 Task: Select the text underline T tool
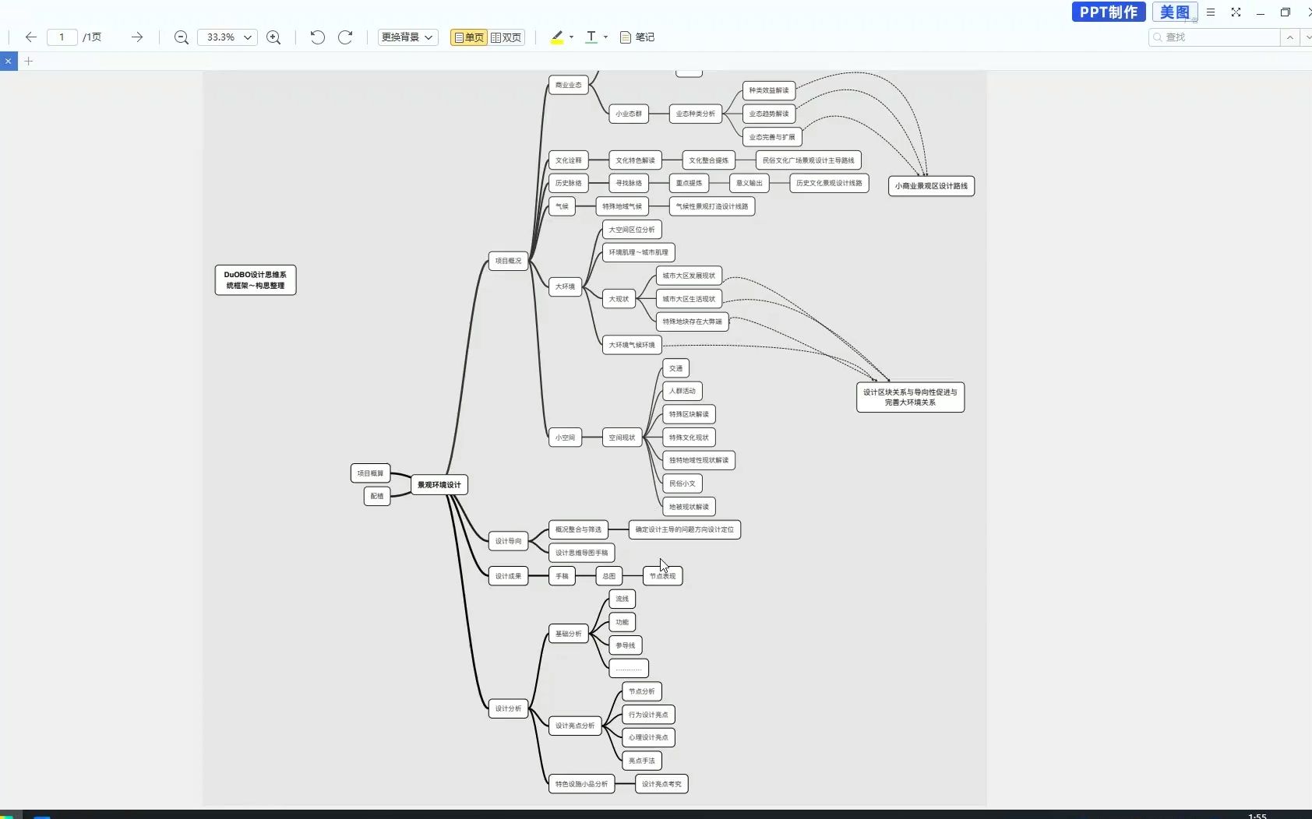click(x=591, y=37)
